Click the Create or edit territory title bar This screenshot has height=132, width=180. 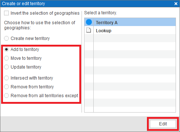coord(90,4)
